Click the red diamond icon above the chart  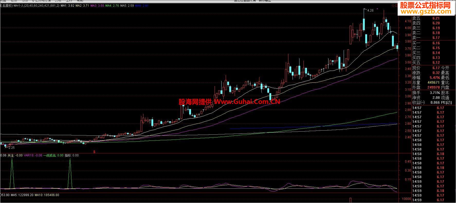(393, 5)
